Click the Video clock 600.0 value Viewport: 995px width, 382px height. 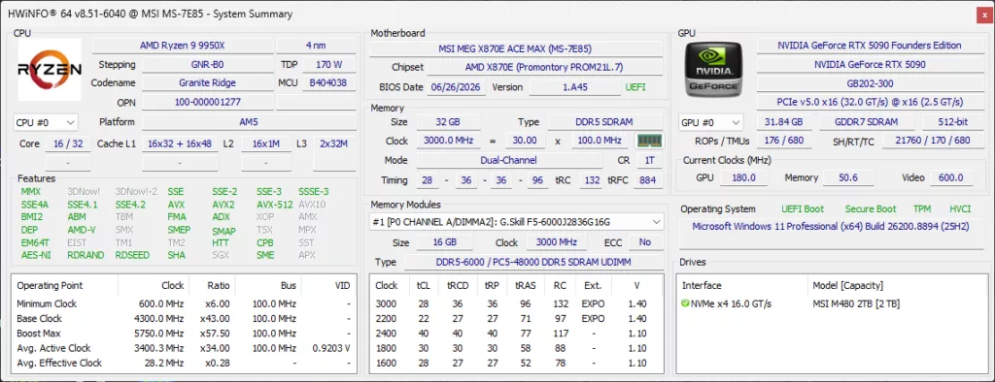click(x=950, y=178)
